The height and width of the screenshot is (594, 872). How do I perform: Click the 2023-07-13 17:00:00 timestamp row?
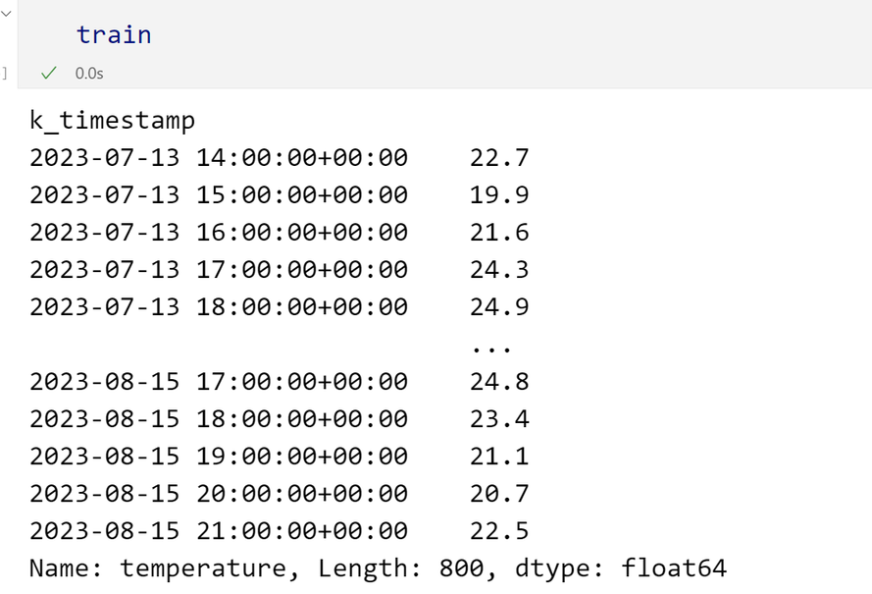tap(280, 269)
